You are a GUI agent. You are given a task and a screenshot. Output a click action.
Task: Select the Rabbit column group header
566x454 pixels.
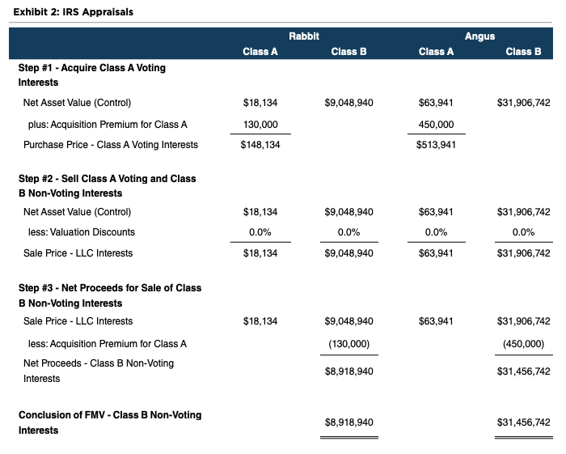click(304, 36)
